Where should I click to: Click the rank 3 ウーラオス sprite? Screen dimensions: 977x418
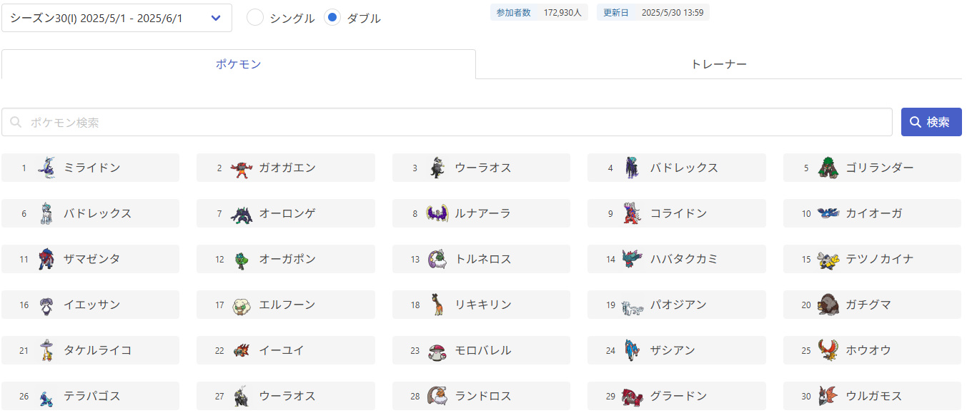pos(437,168)
